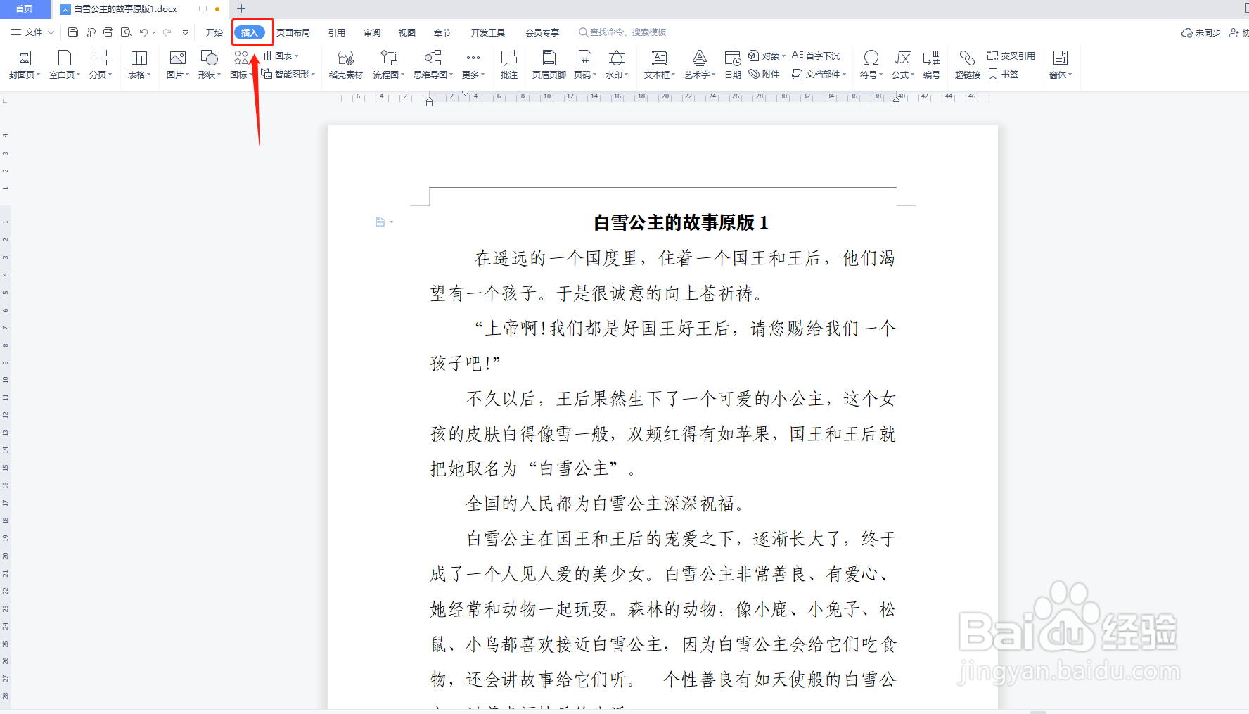Insert a hyperlink (超链接)
The image size is (1249, 714).
tap(968, 65)
